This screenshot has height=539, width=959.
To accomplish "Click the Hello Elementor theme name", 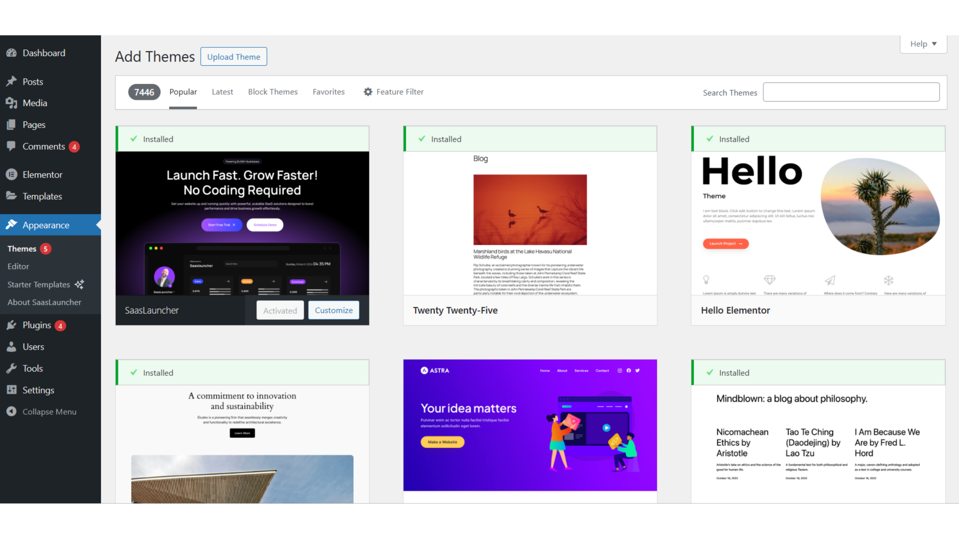I will (735, 310).
